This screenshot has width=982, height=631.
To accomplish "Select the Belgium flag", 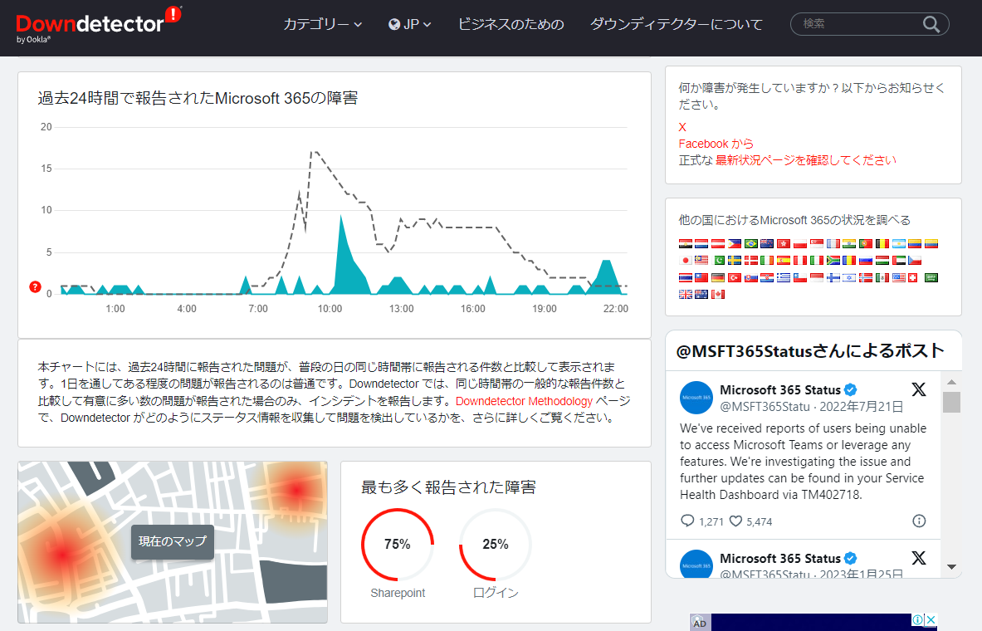I will pos(882,244).
